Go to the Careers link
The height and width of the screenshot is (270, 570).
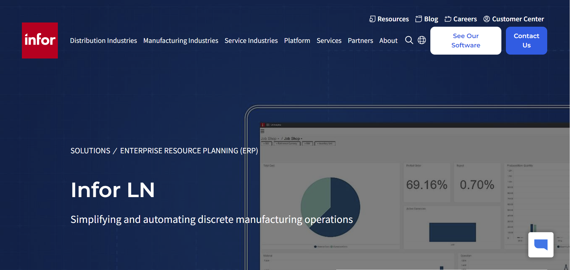(465, 19)
